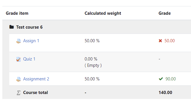This screenshot has height=105, width=191.
Task: Click the Grade item column header
Action: click(x=17, y=13)
